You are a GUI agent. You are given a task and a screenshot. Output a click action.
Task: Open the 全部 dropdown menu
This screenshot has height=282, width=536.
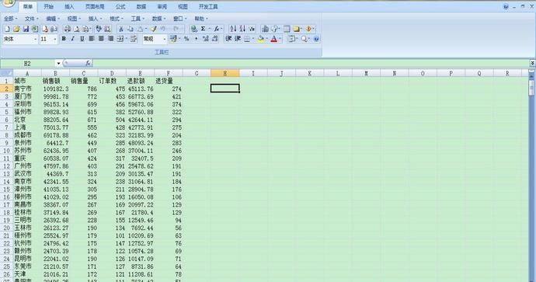11,19
